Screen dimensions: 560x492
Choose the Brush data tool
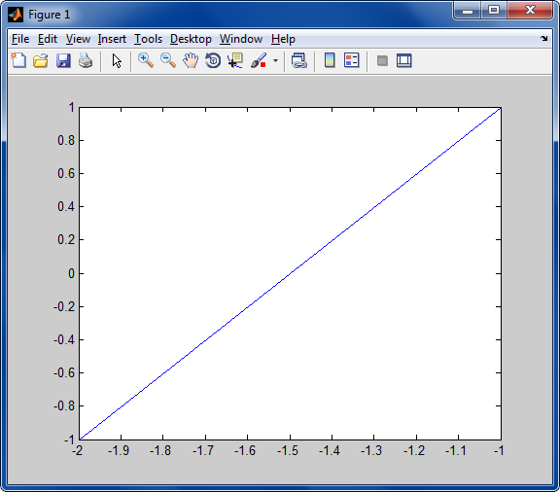[259, 60]
